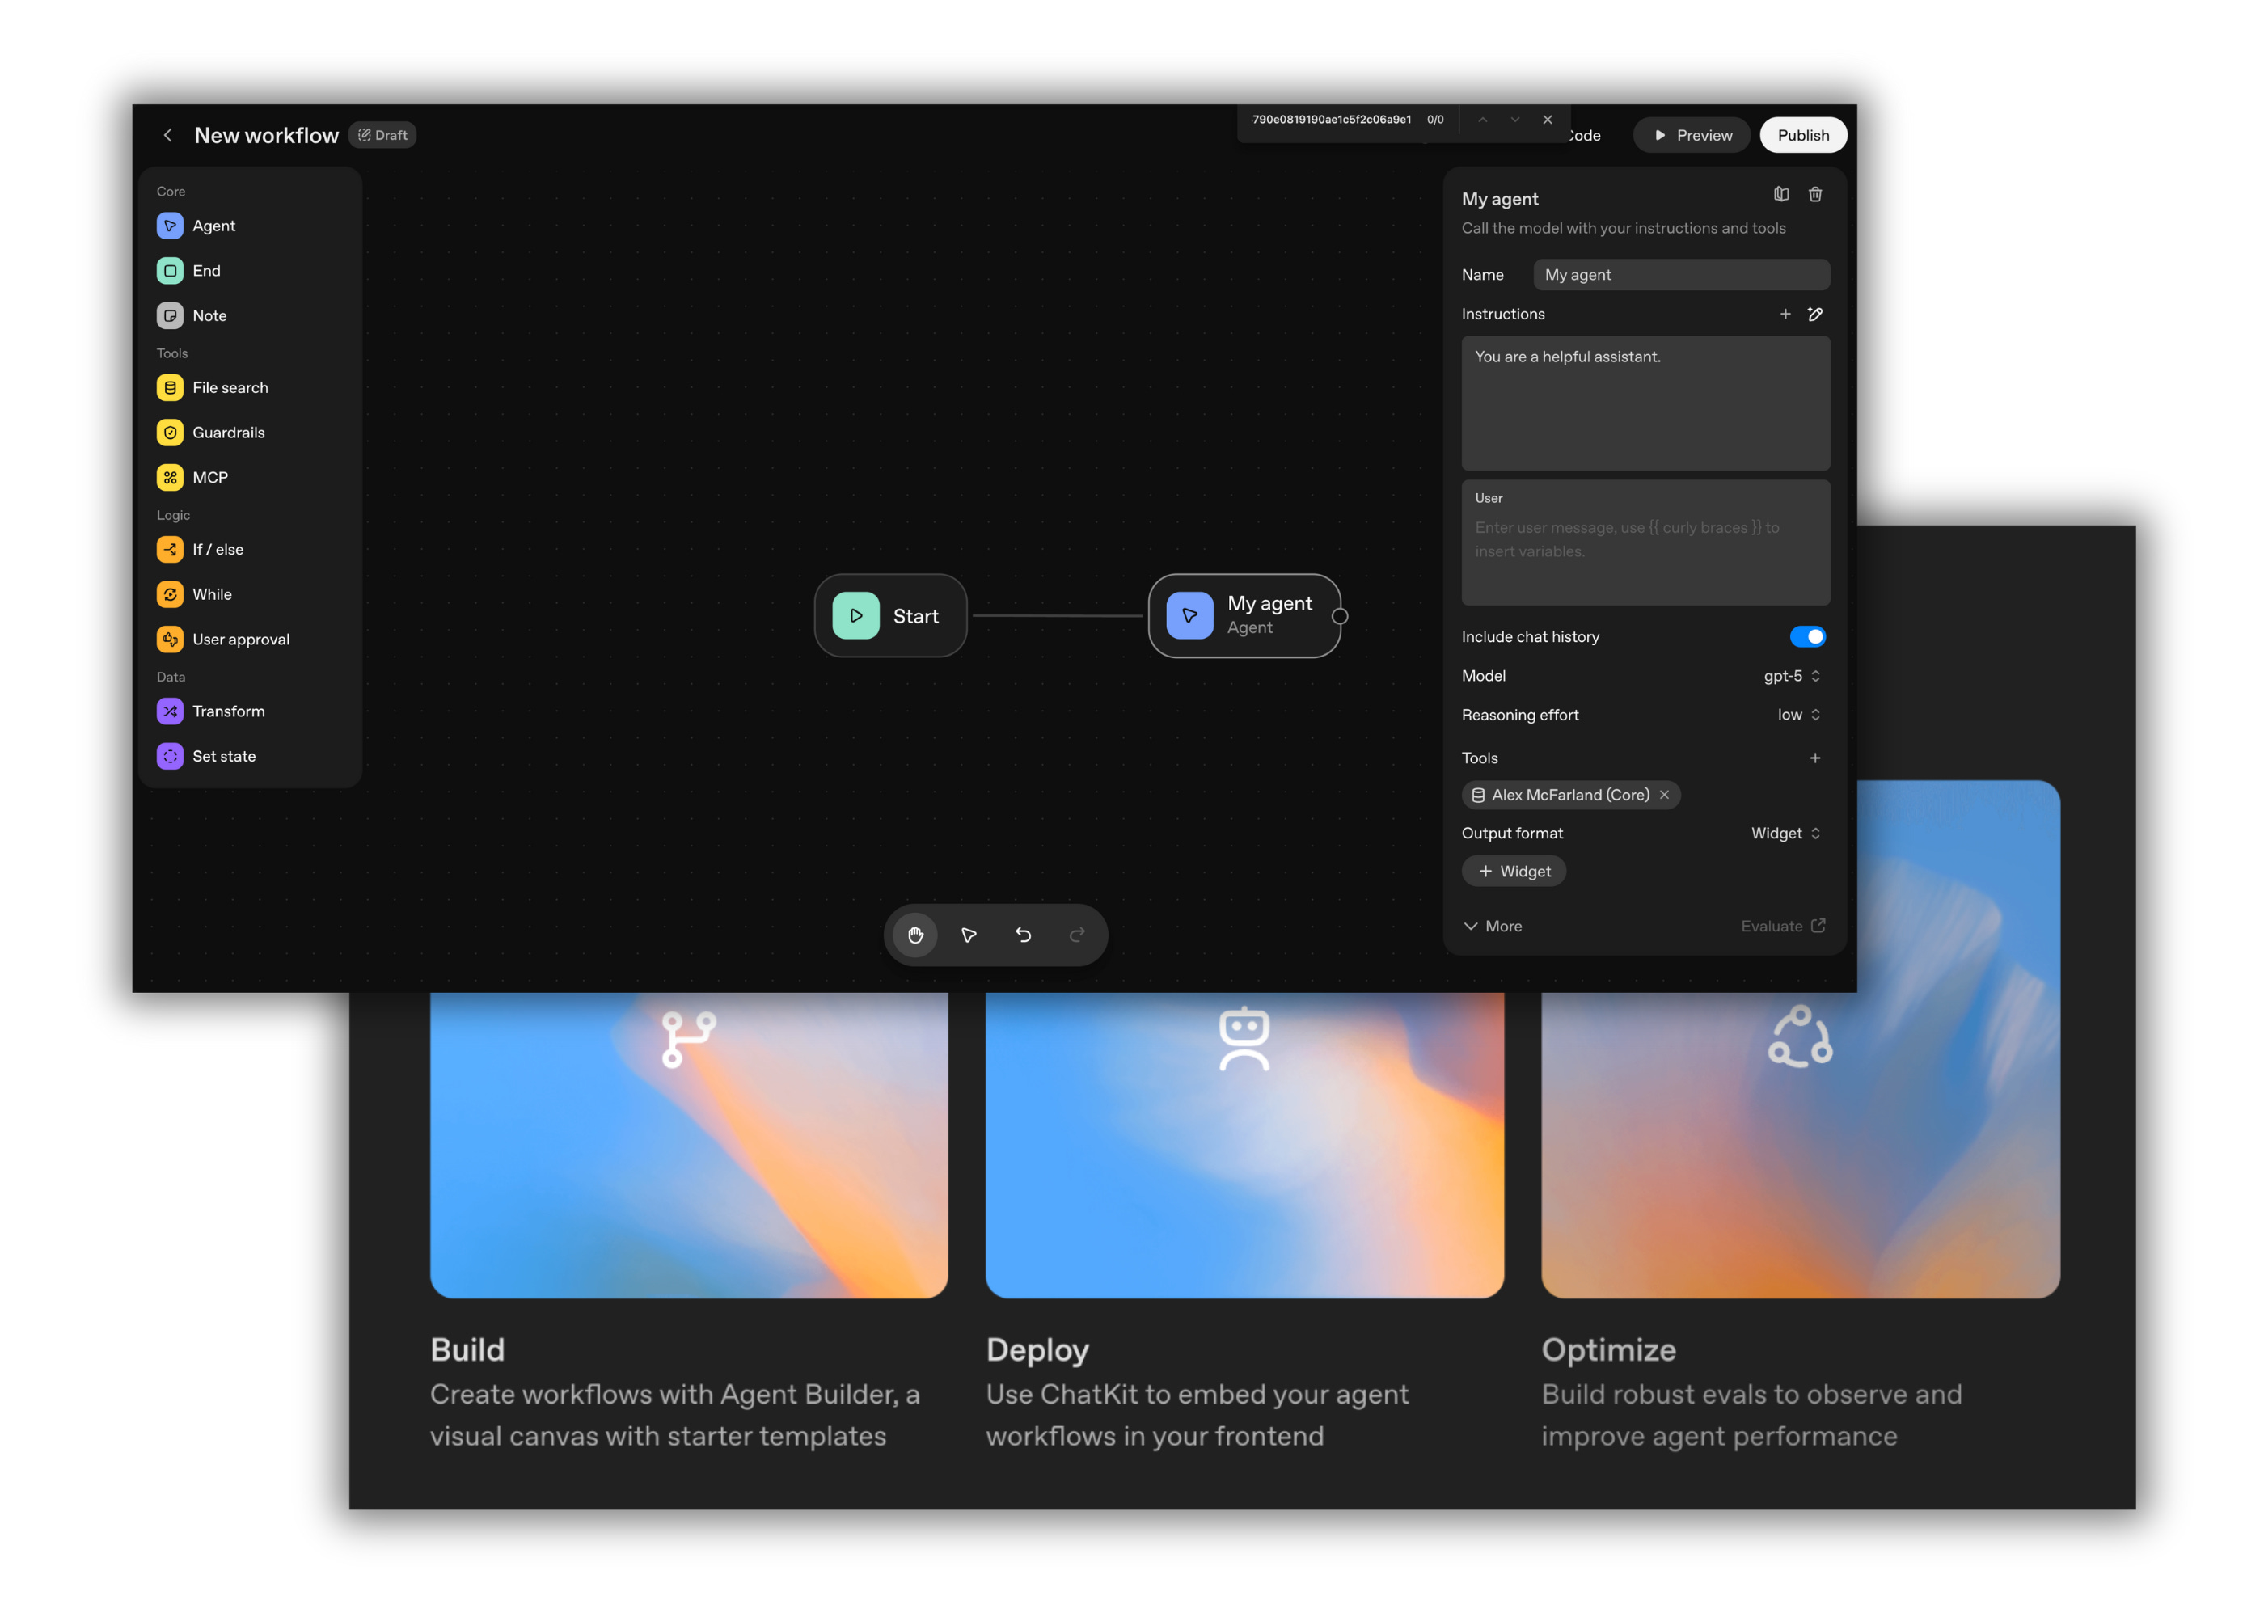Open the Output format Widget dropdown
Image resolution: width=2264 pixels, height=1617 pixels.
1785,834
